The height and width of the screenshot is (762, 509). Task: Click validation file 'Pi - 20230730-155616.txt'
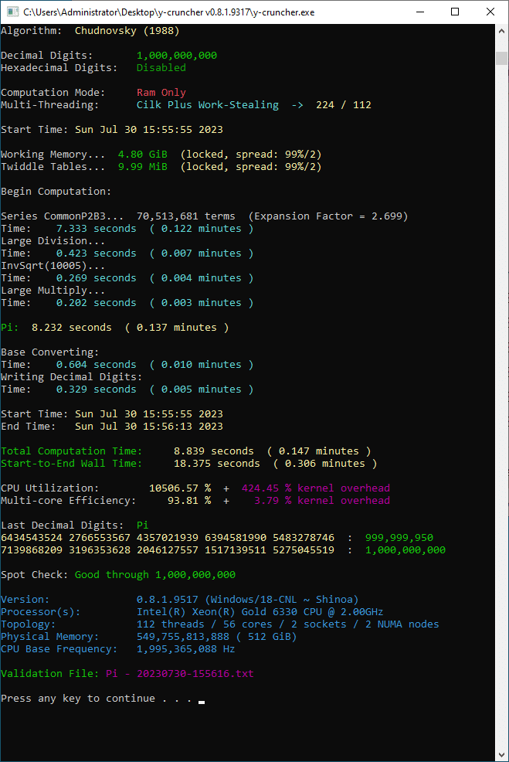(x=180, y=674)
